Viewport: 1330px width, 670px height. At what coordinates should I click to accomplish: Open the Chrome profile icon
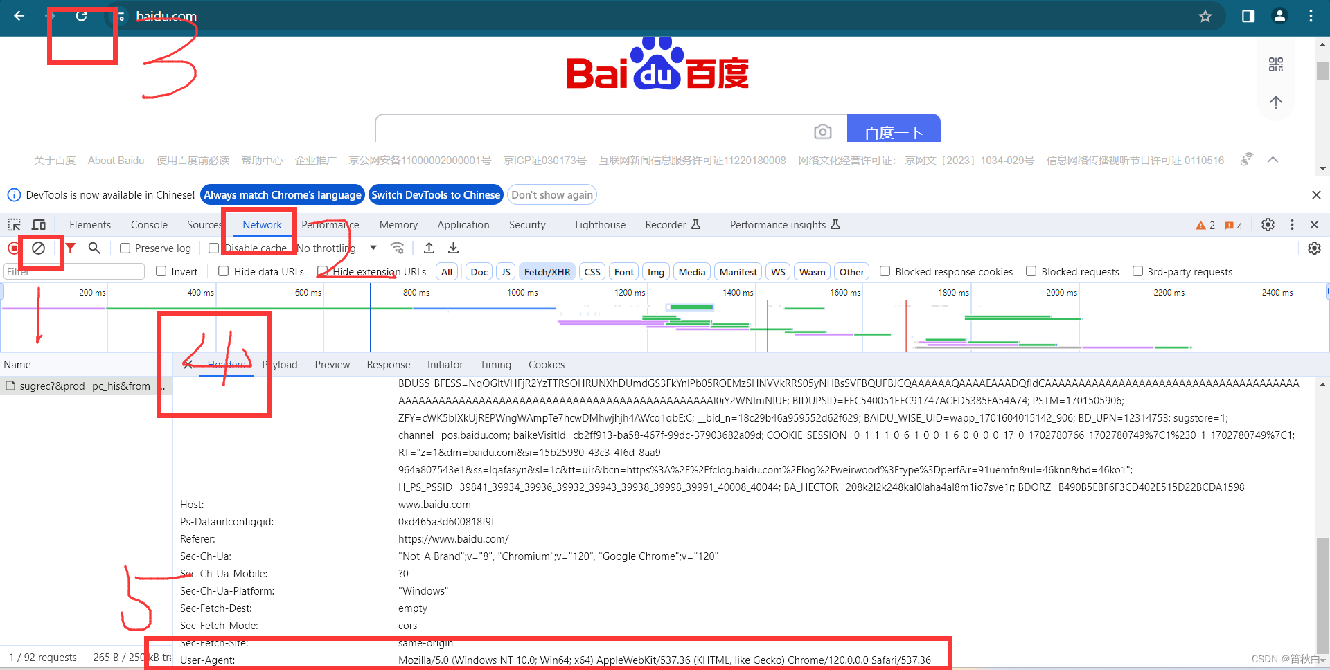(1279, 16)
